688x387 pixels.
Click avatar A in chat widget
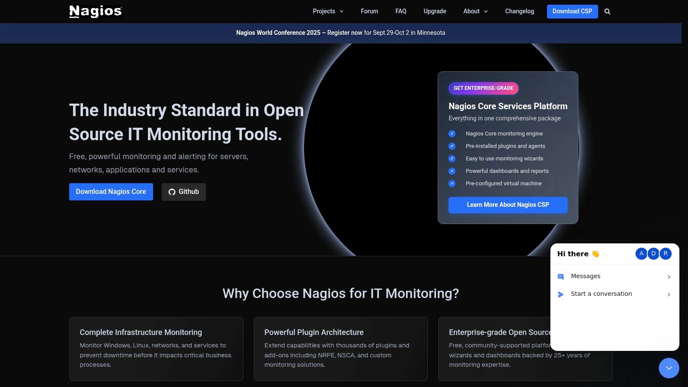click(x=641, y=254)
